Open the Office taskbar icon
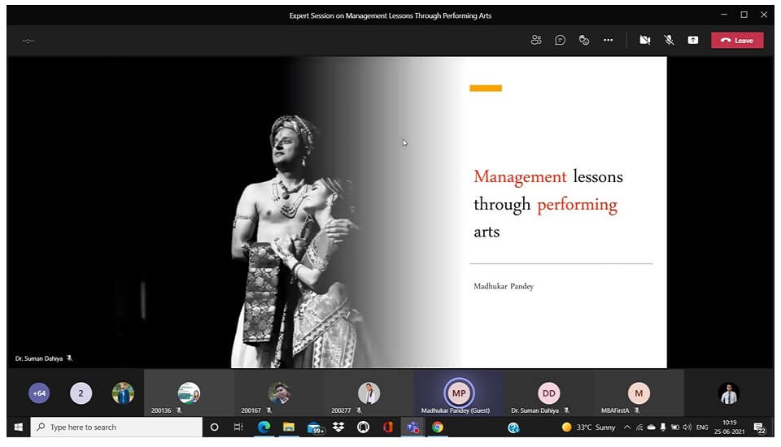 click(388, 427)
